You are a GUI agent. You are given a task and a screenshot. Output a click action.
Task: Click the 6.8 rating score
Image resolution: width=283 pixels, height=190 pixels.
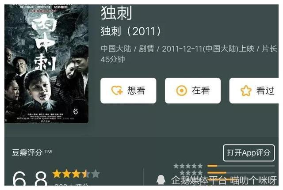(x=30, y=178)
